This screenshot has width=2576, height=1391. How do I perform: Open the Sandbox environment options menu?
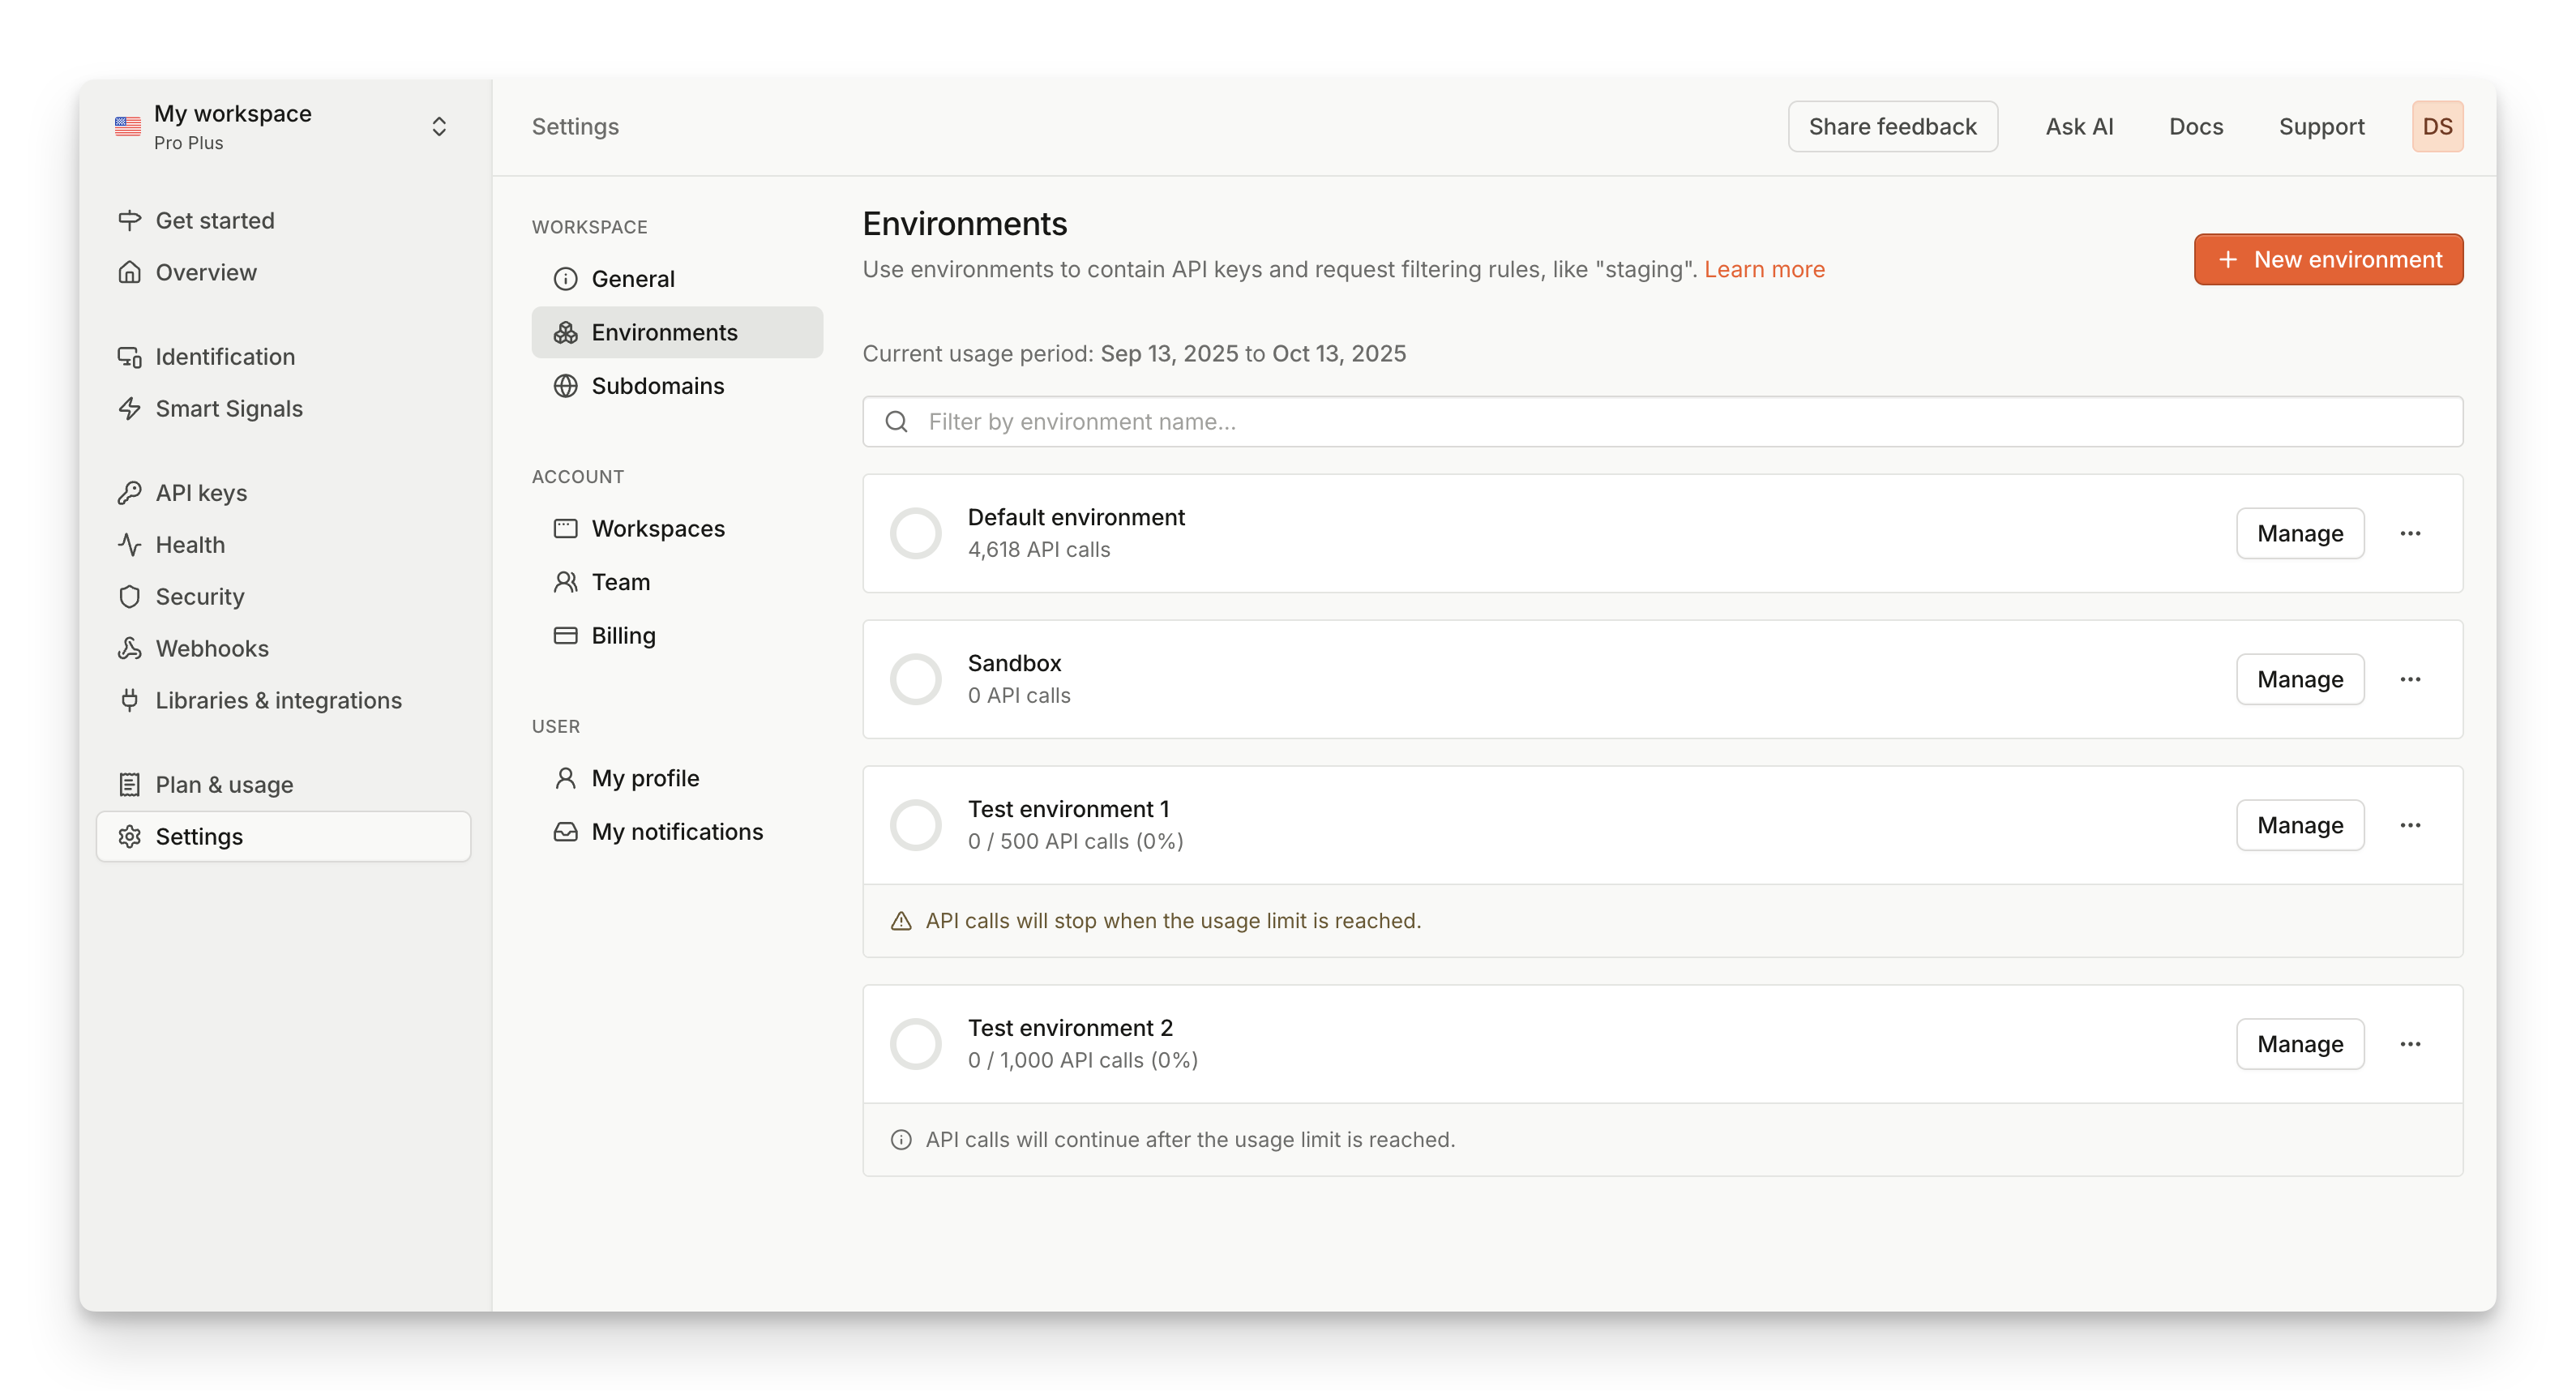(2411, 679)
